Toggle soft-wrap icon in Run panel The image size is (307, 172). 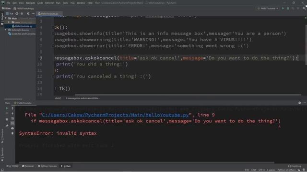pyautogui.click(x=12, y=118)
